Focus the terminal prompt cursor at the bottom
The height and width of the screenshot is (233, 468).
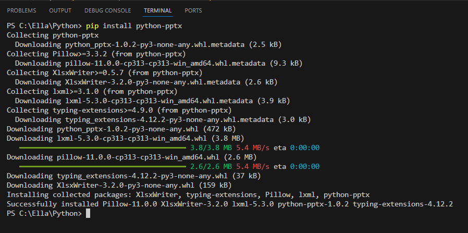pyautogui.click(x=88, y=214)
